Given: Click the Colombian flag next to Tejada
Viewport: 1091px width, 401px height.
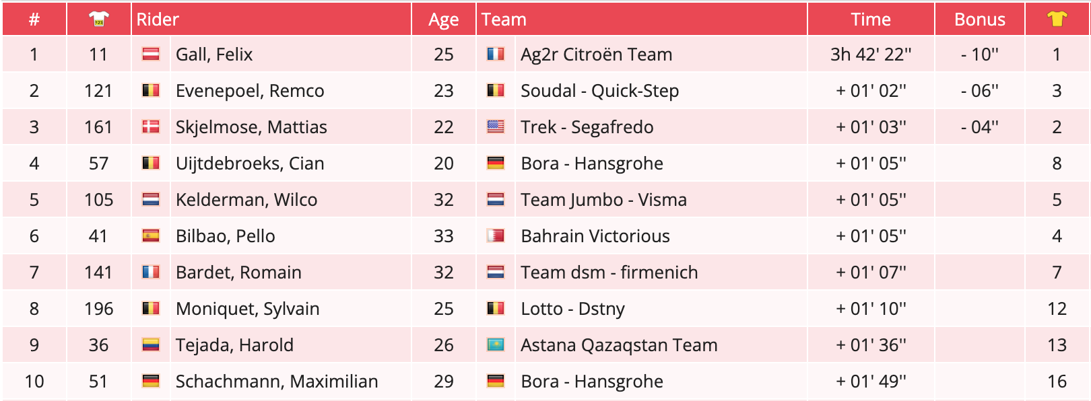Looking at the screenshot, I should coord(151,345).
